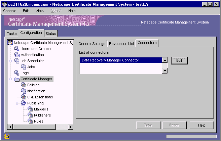This screenshot has height=141, width=221.
Task: Click the Rules tree icon
Action: pyautogui.click(x=30, y=121)
